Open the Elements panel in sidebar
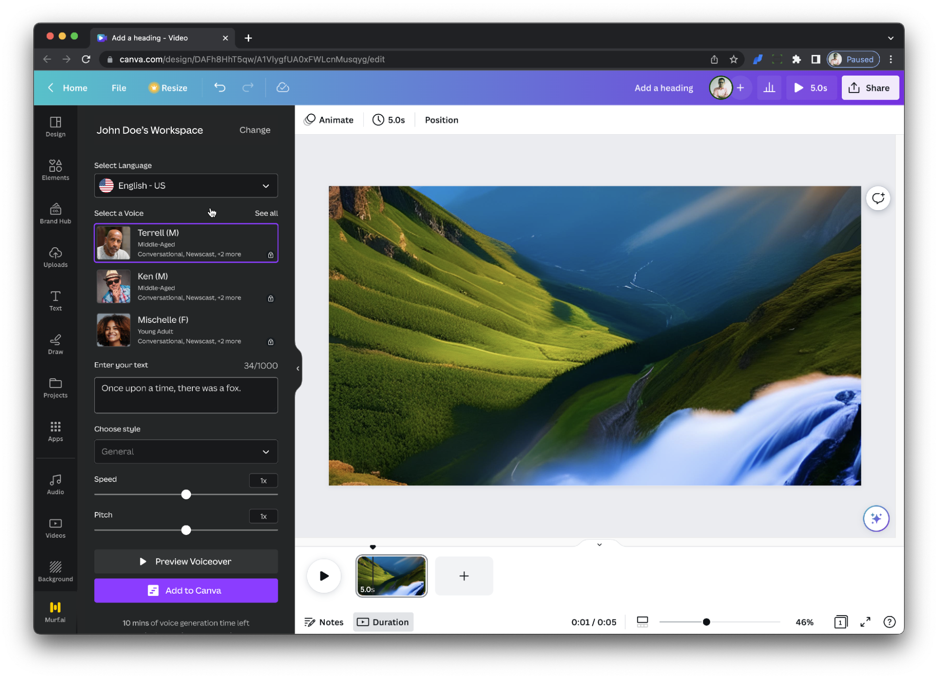The width and height of the screenshot is (938, 679). pos(55,170)
